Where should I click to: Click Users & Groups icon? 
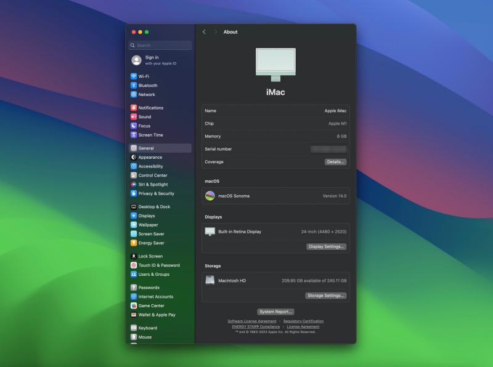(x=134, y=275)
